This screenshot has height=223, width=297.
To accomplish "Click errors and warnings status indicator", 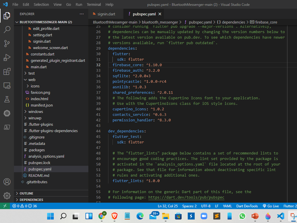I will click(x=24, y=205).
